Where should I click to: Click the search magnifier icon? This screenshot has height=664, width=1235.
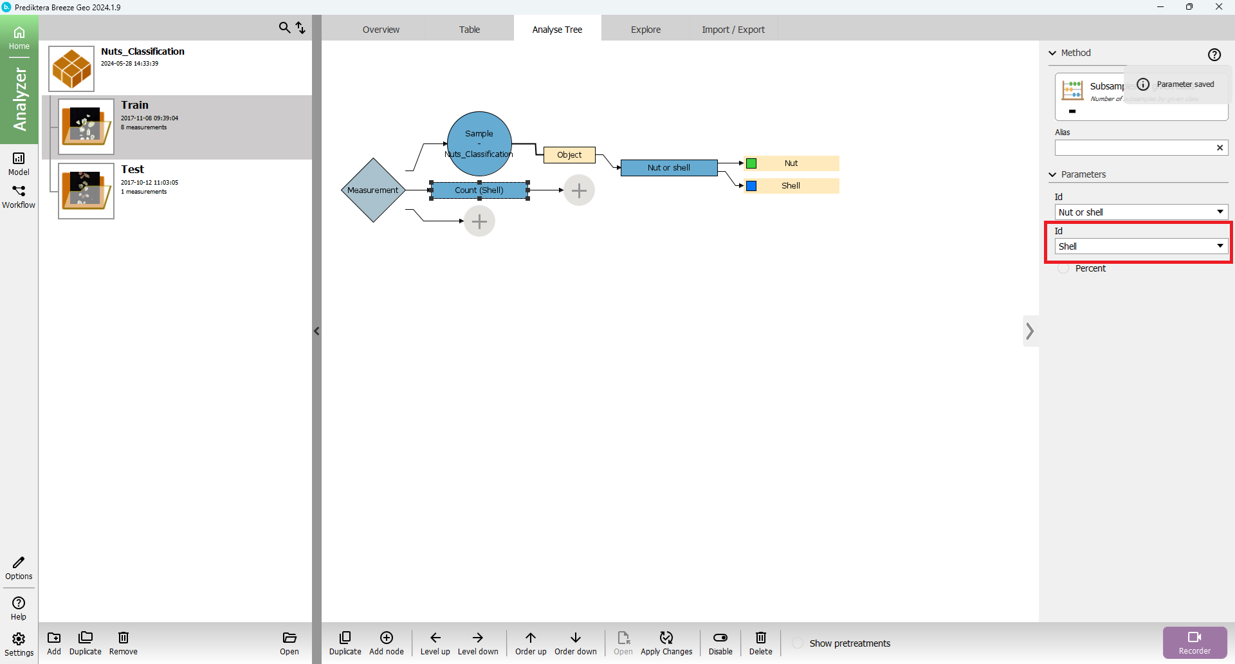[x=284, y=28]
